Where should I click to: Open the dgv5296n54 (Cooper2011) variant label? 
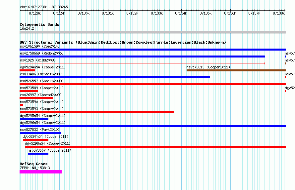point(43,123)
